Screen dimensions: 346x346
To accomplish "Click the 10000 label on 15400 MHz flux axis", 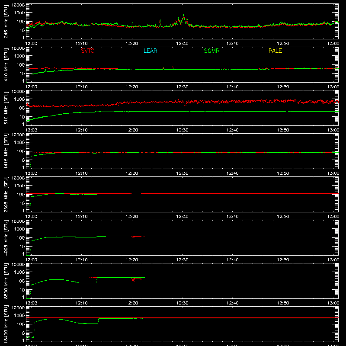I will [18, 308].
